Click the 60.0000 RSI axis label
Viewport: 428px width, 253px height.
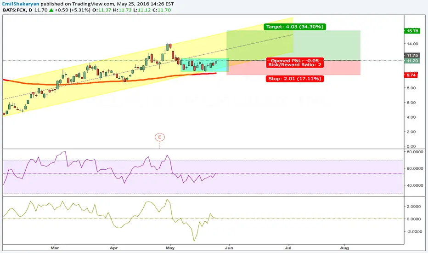click(415, 168)
